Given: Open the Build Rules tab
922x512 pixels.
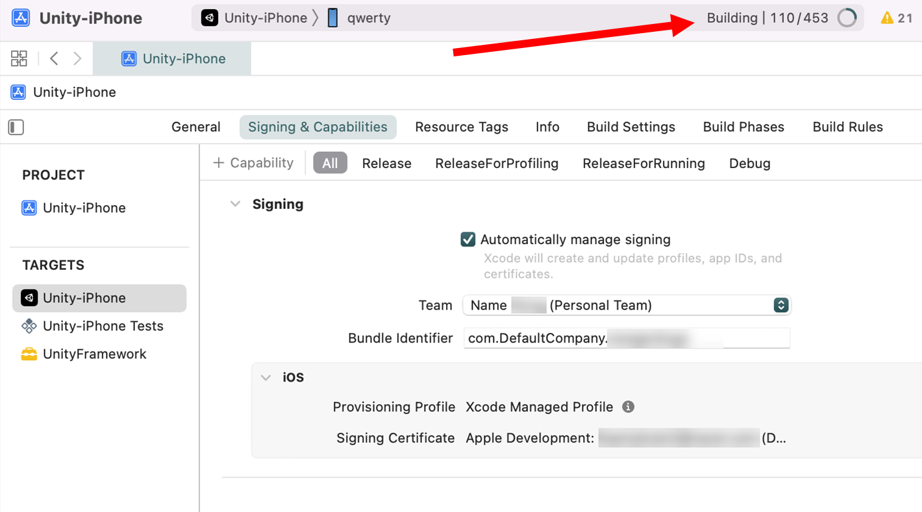Looking at the screenshot, I should (x=847, y=127).
